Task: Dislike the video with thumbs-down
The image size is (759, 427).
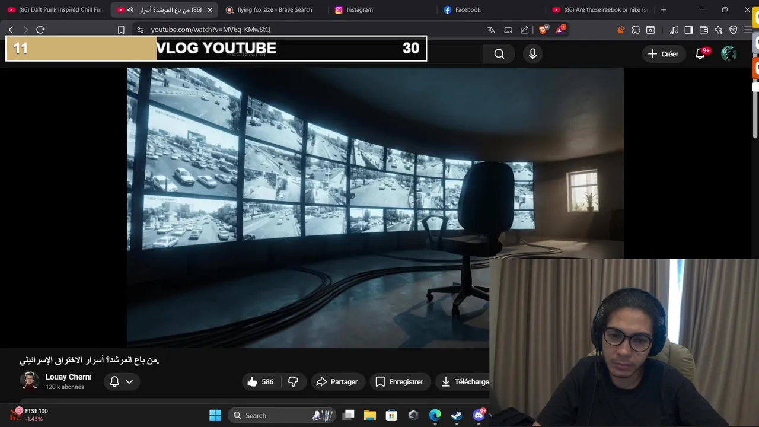Action: tap(293, 382)
